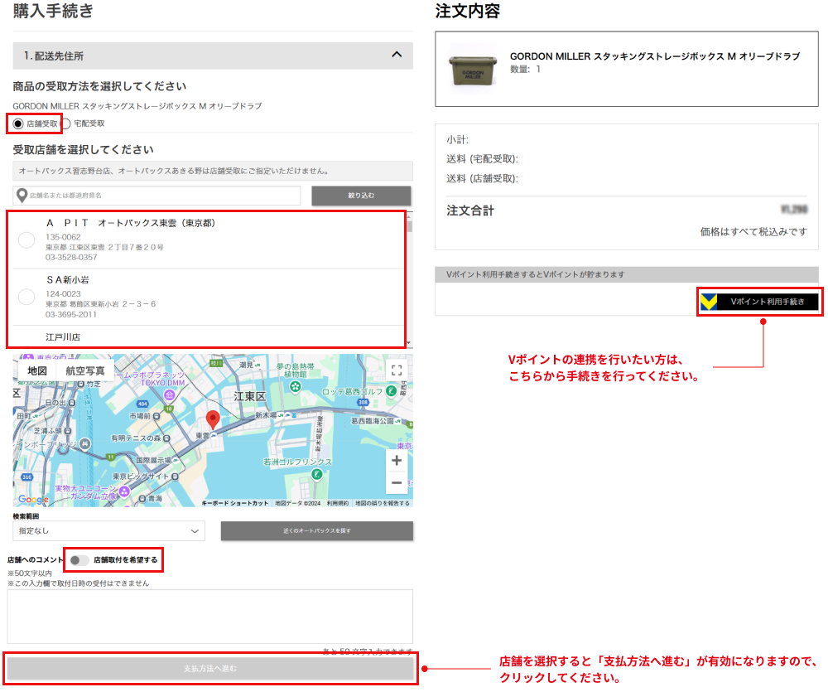Click the red location marker on map
The width and height of the screenshot is (828, 692).
pyautogui.click(x=213, y=419)
